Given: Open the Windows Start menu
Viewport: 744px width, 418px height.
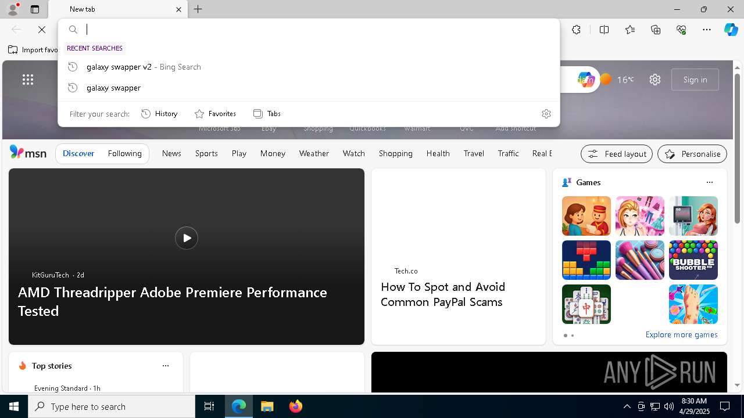Looking at the screenshot, I should 14,406.
